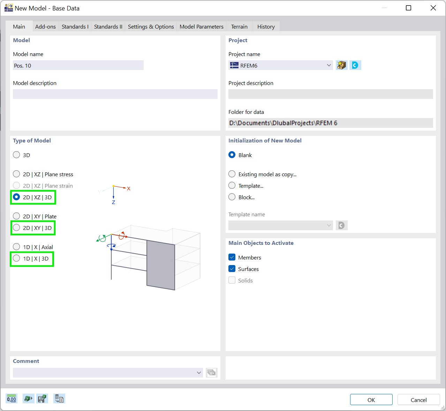Screen dimensions: 446x411
Task: Switch to the Standards I tab
Action: coord(75,26)
